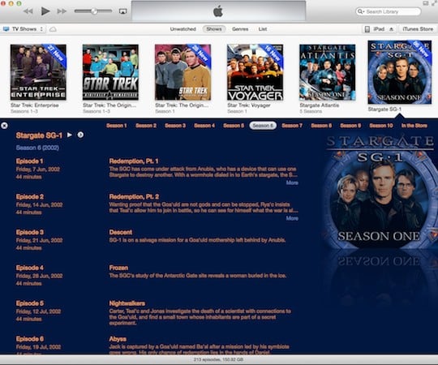Open the In the Store tab
Viewport: 438px width, 365px height.
point(414,126)
